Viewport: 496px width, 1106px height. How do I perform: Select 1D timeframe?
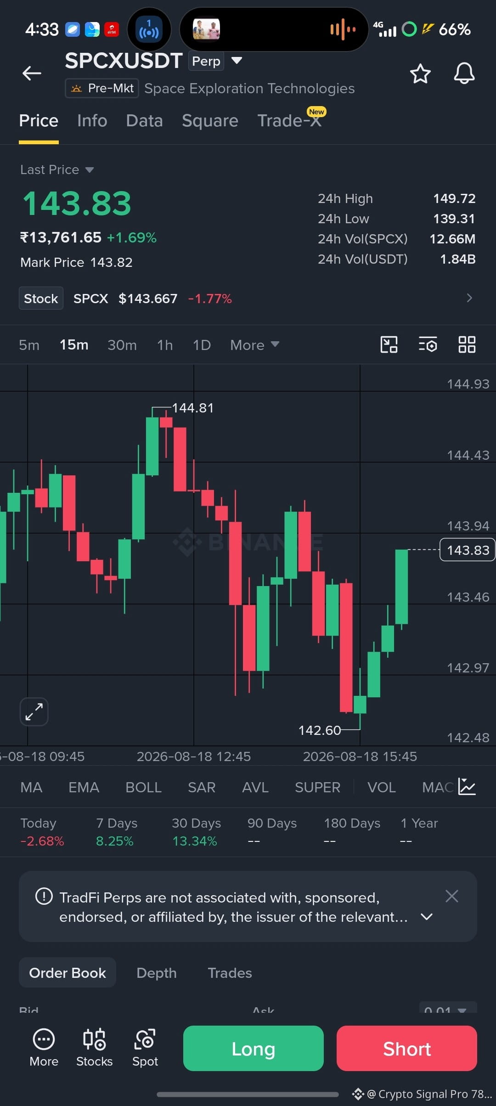[x=202, y=345]
